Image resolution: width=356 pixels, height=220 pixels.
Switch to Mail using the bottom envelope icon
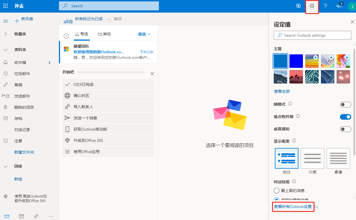click(7, 216)
